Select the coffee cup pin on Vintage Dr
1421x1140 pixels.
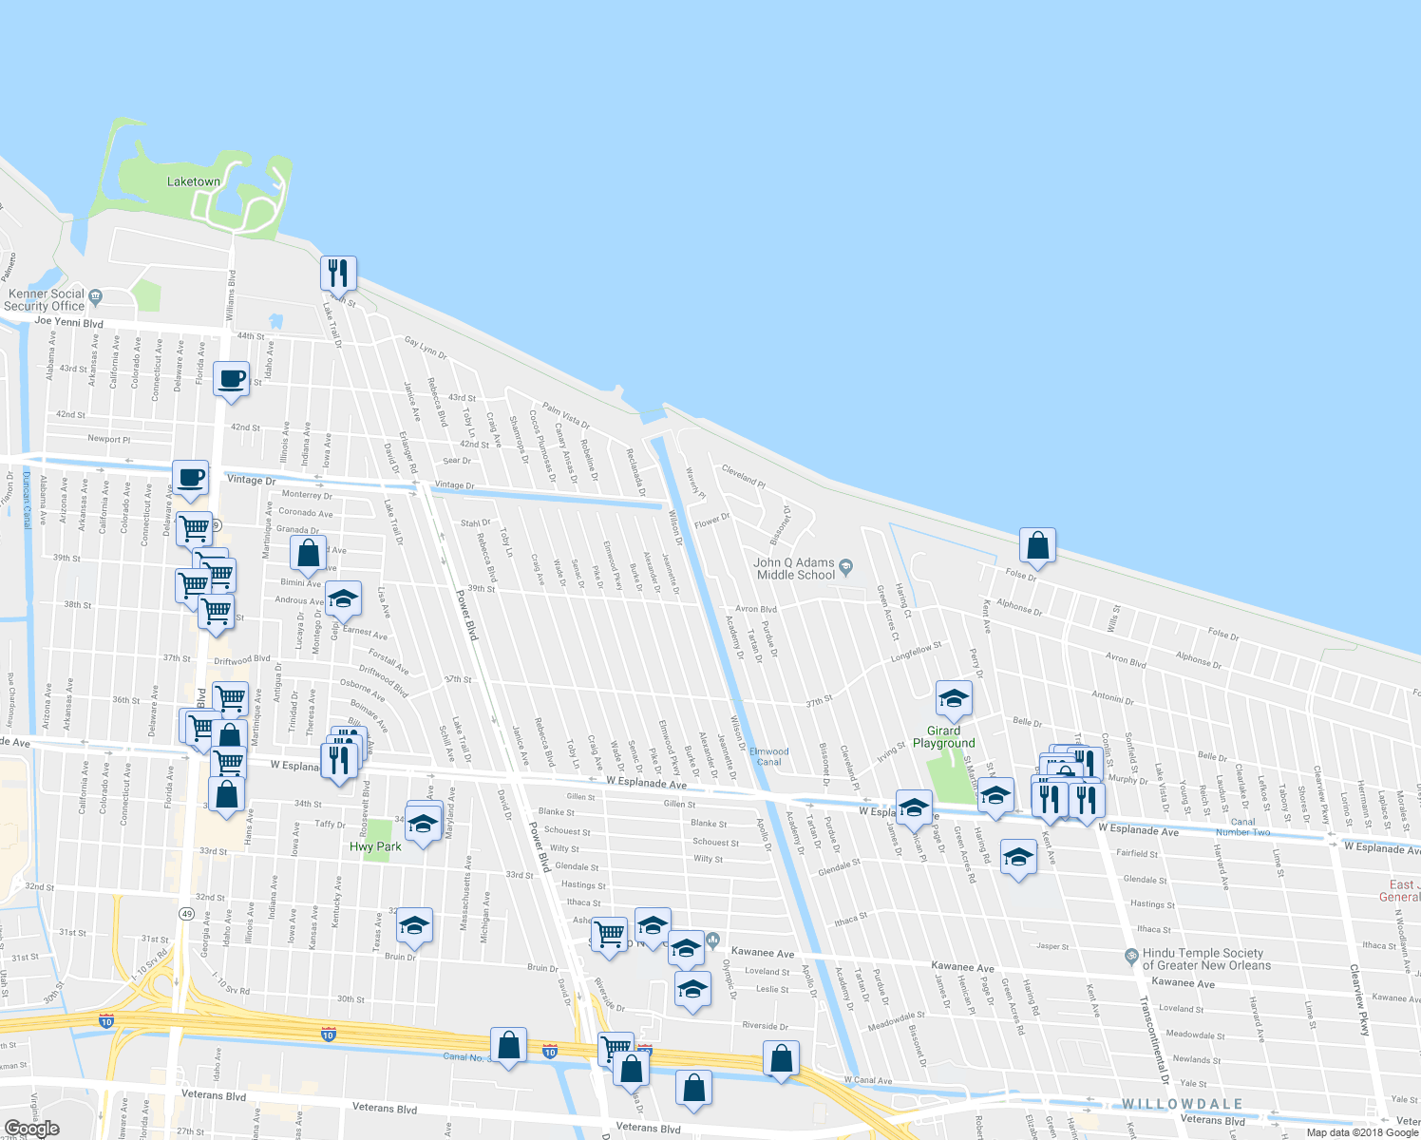click(x=191, y=480)
